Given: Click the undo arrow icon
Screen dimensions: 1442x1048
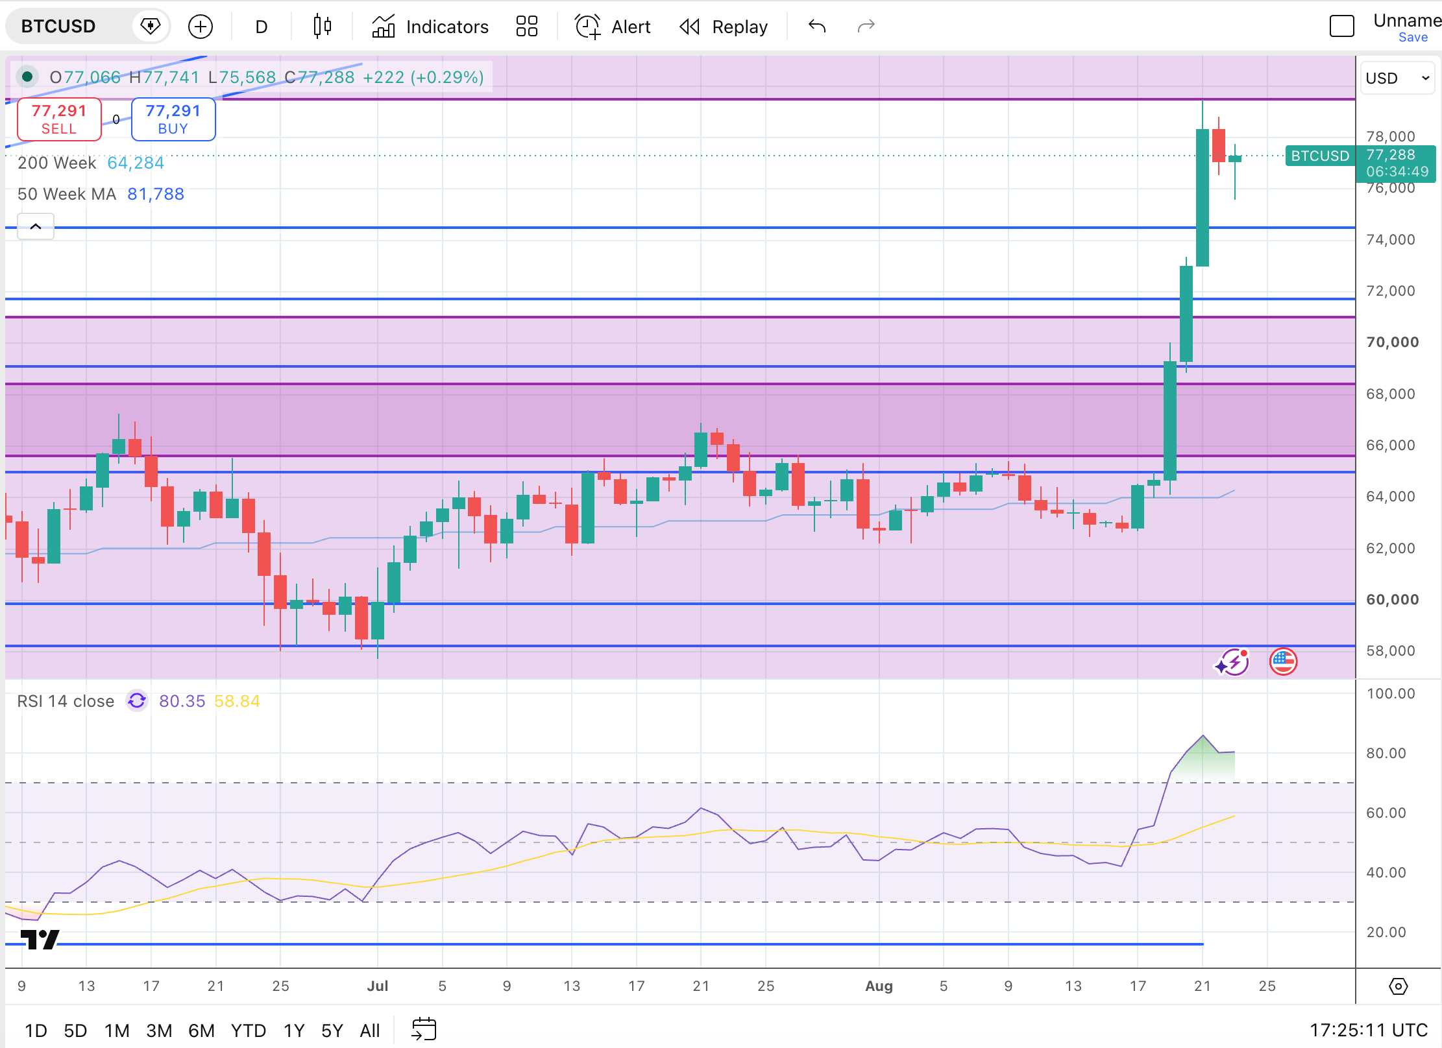Looking at the screenshot, I should click(x=817, y=27).
